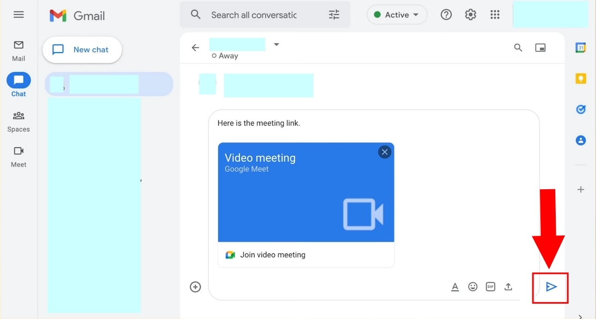596x319 pixels.
Task: Click the search all conversations field
Action: tap(253, 15)
